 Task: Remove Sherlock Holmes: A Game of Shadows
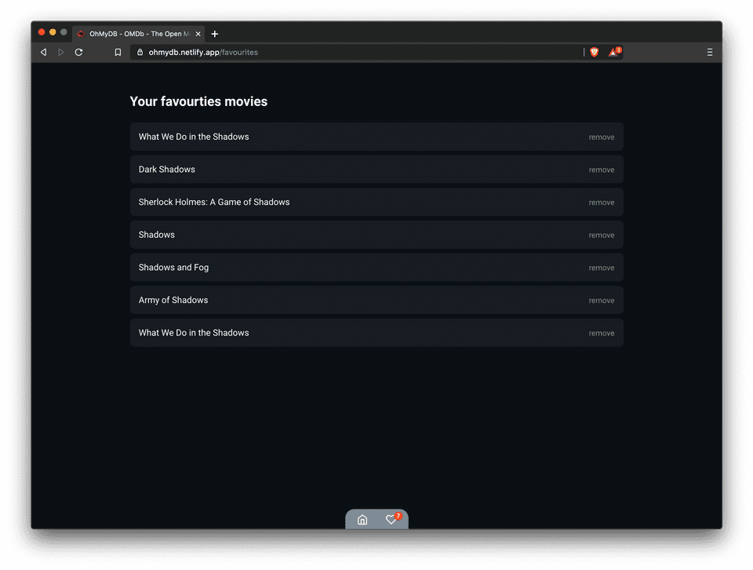click(602, 203)
